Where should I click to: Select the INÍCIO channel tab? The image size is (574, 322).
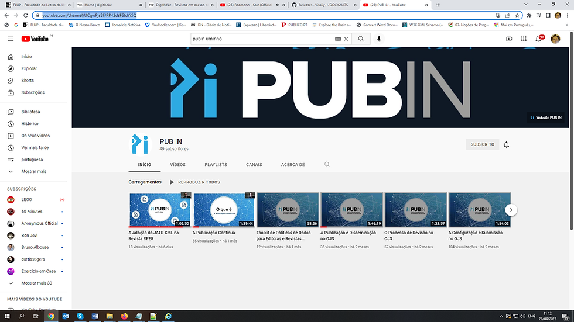pyautogui.click(x=144, y=165)
